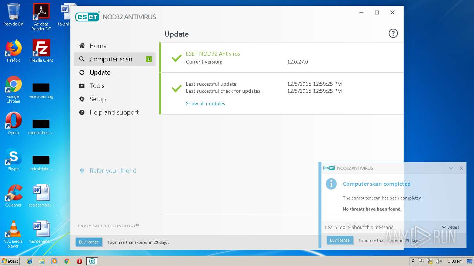Click the Help and support question icon
Viewport: 474px width, 266px height.
(x=82, y=112)
